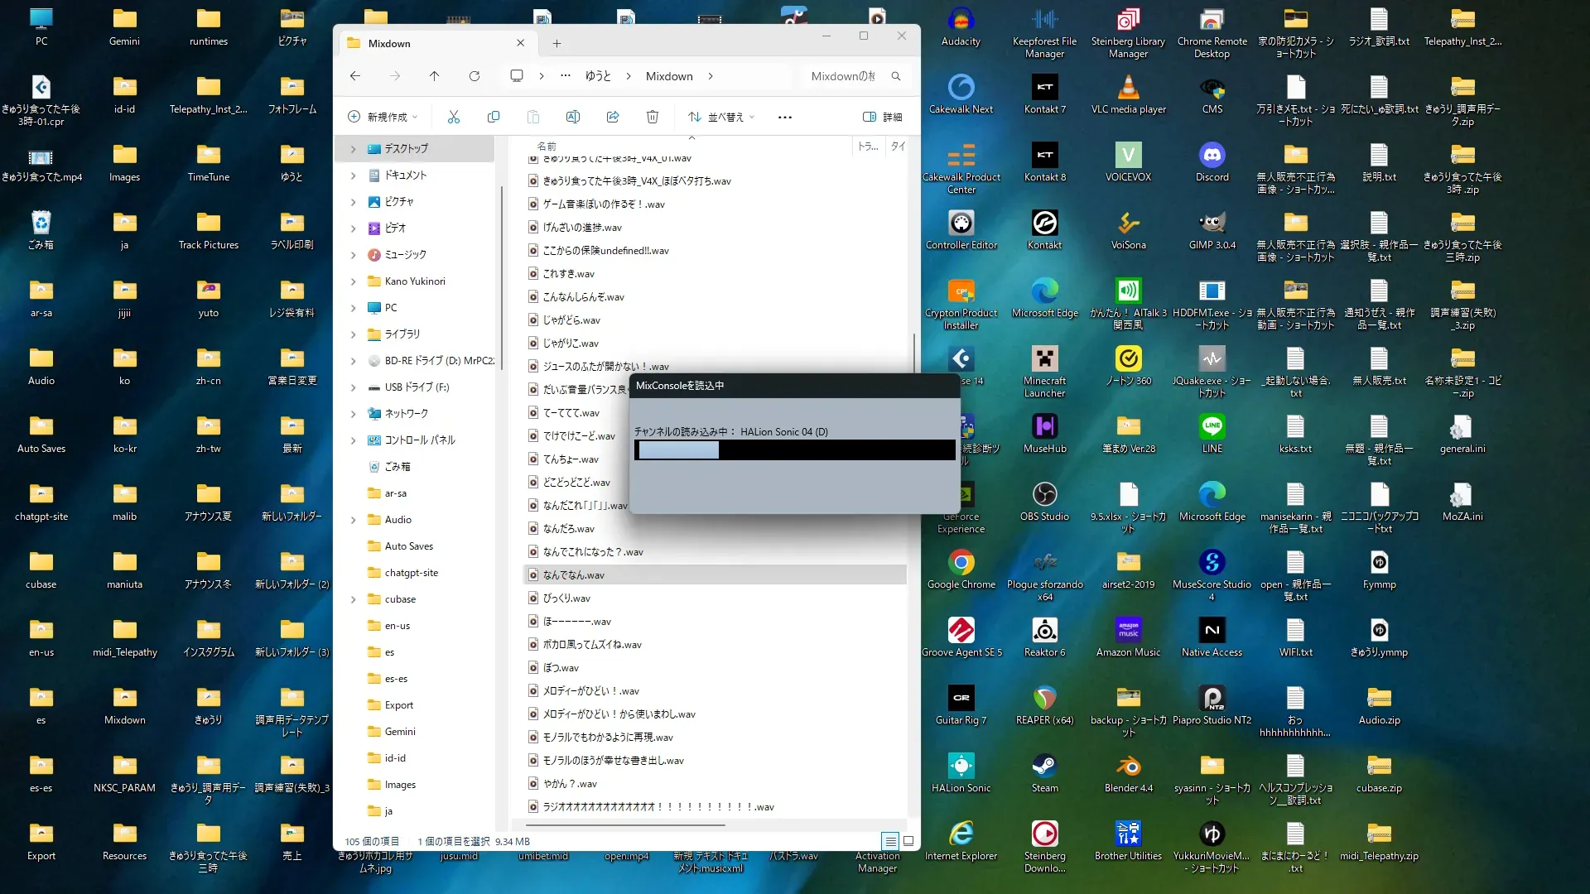Switch to details list view in status bar
The image size is (1590, 894).
[890, 841]
